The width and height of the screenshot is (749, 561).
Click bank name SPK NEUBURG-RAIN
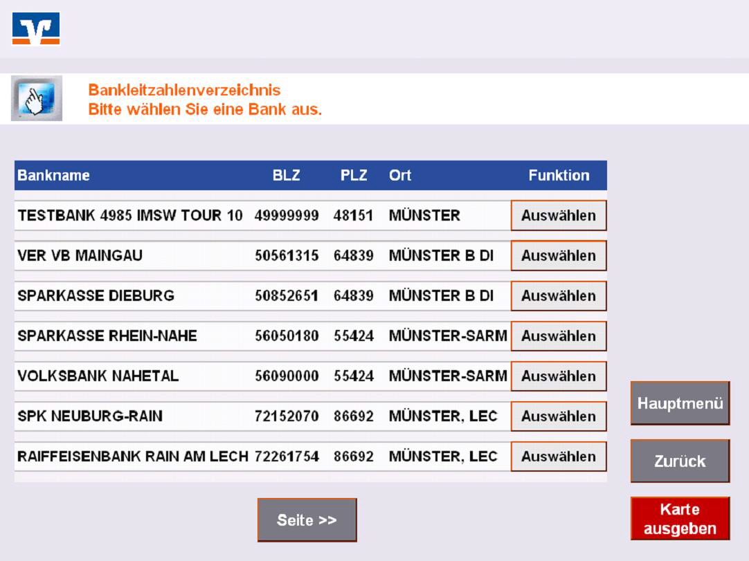click(90, 416)
